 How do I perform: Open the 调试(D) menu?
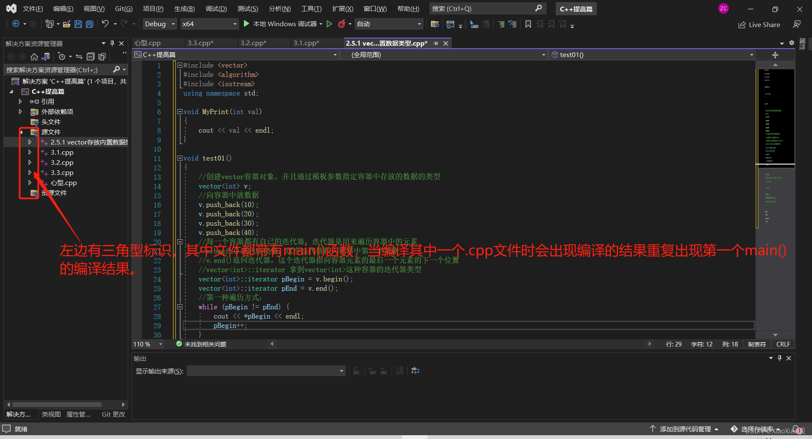216,8
